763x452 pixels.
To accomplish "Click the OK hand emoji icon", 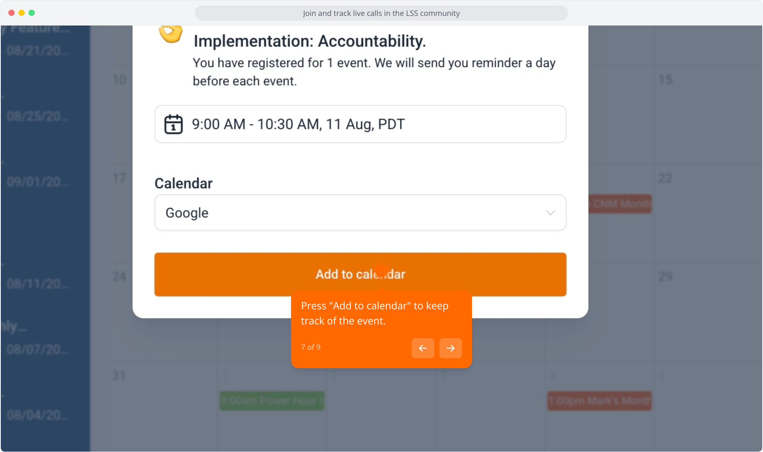I will pos(171,33).
